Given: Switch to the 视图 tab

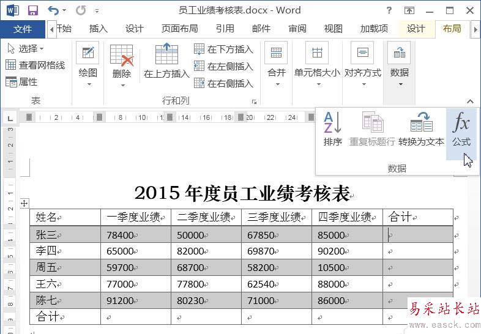Looking at the screenshot, I should point(333,29).
